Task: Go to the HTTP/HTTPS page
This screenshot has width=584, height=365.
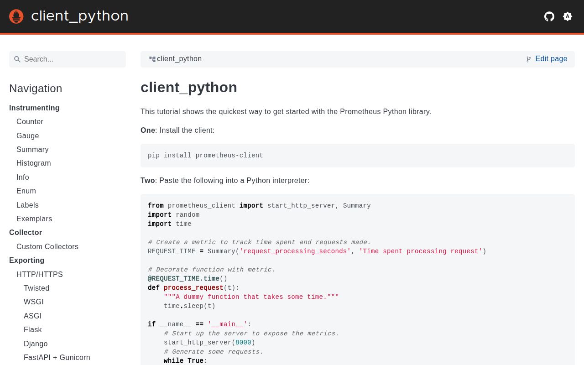Action: point(40,275)
